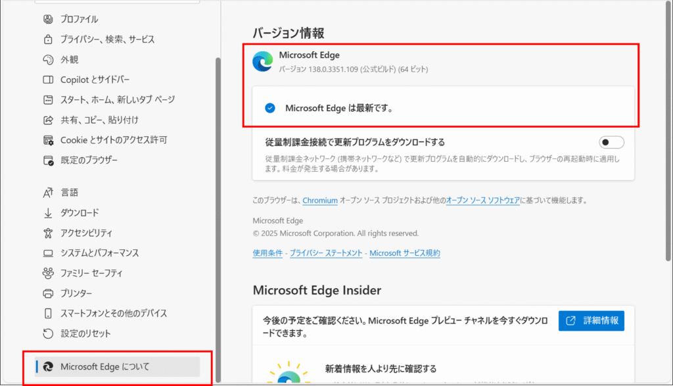Image resolution: width=673 pixels, height=386 pixels.
Task: Toggle download updates over metered connections
Action: coord(611,142)
